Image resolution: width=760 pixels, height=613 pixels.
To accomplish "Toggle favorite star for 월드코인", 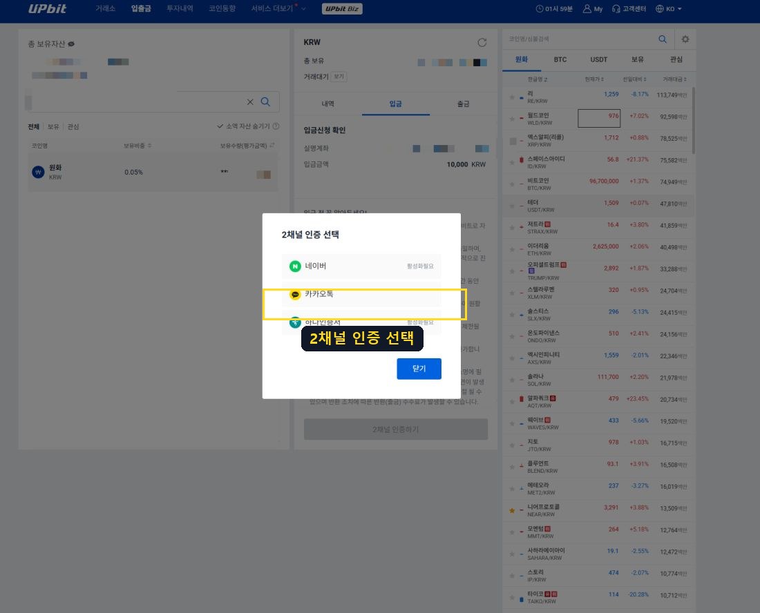I will pos(512,119).
